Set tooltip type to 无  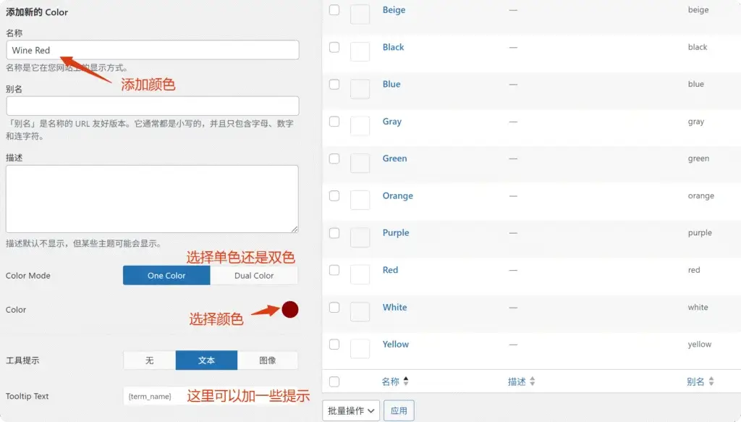[150, 360]
